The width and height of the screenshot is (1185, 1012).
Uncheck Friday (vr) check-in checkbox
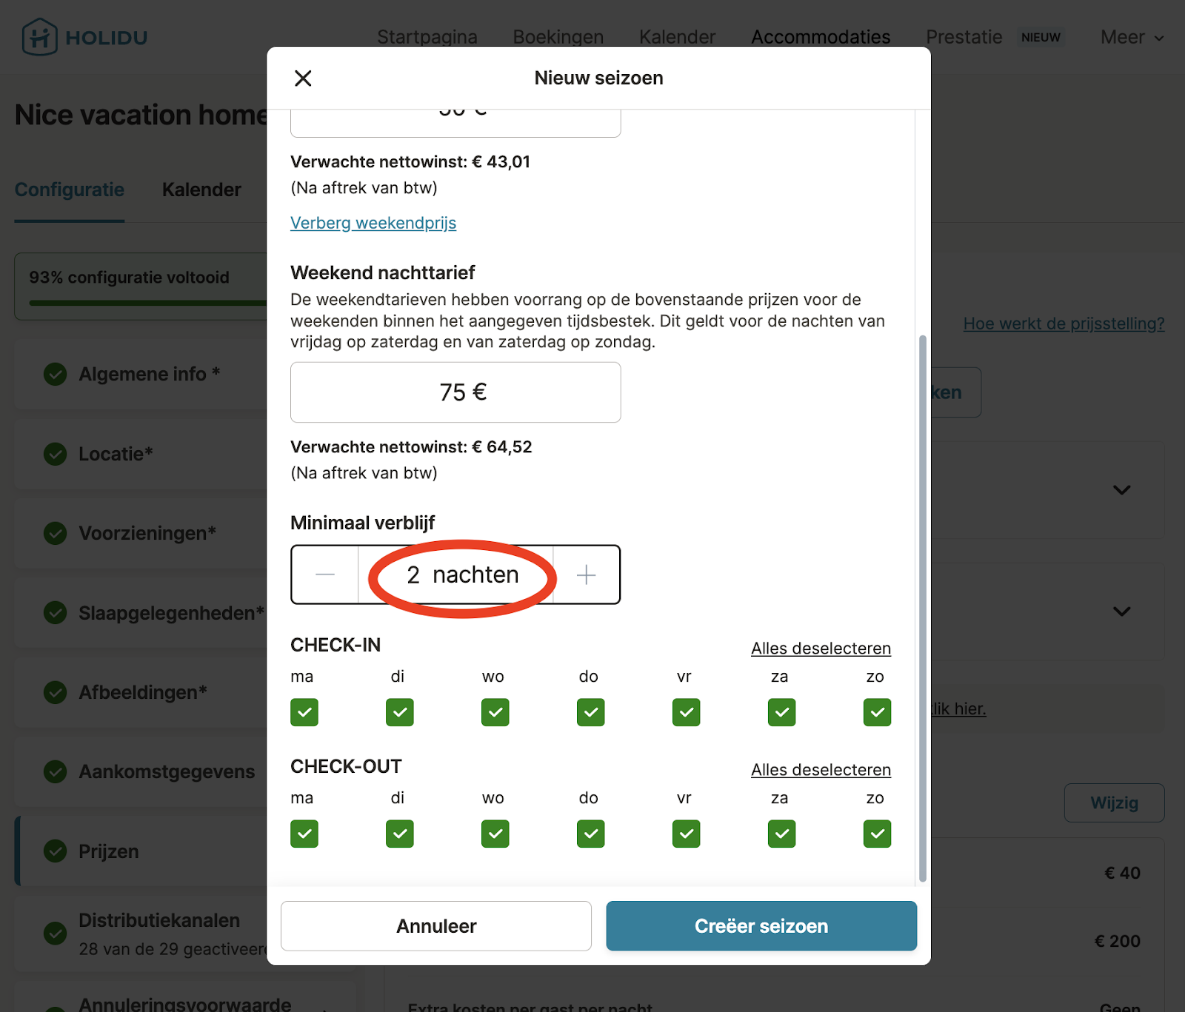point(687,712)
